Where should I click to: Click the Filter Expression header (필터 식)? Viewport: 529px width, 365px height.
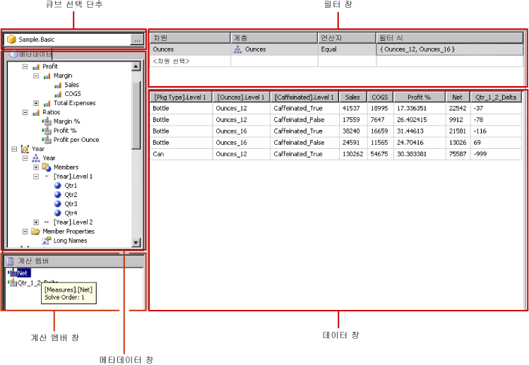click(450, 38)
